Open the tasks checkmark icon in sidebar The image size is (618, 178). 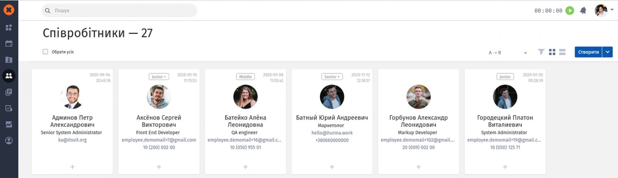pyautogui.click(x=9, y=108)
